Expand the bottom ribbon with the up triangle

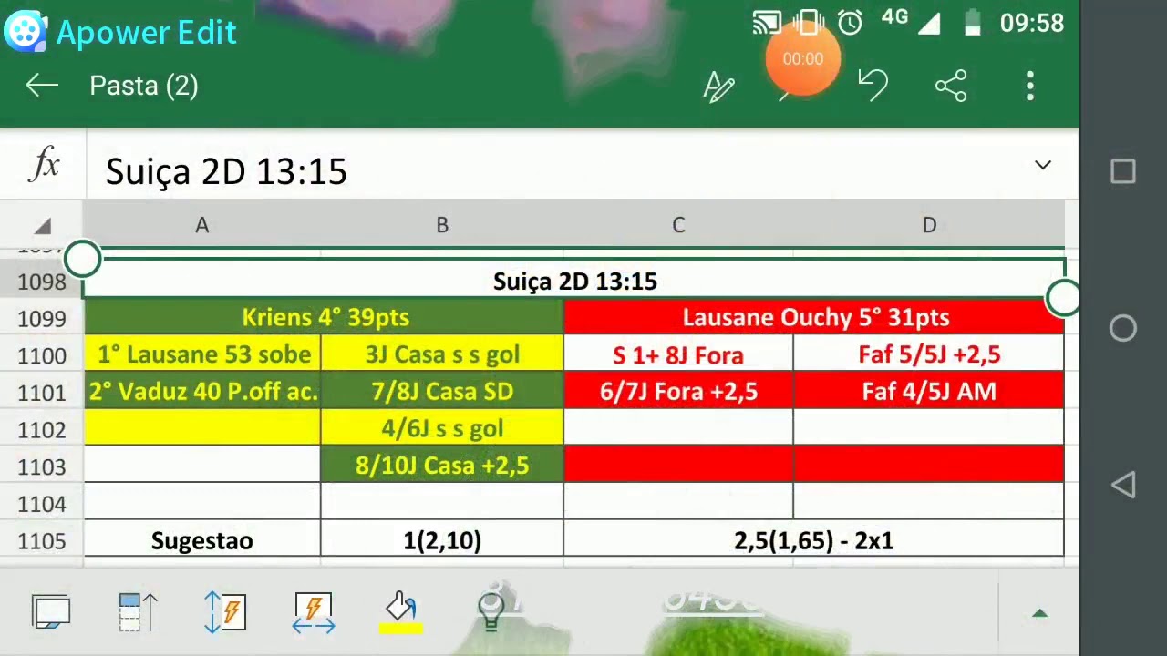pyautogui.click(x=1039, y=613)
